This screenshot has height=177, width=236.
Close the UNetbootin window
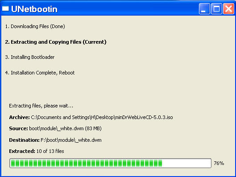click(228, 9)
